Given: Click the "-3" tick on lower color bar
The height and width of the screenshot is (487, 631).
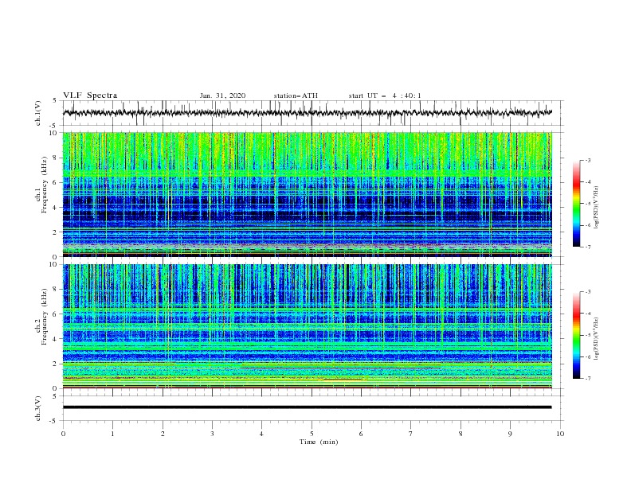Looking at the screenshot, I should pyautogui.click(x=587, y=292).
